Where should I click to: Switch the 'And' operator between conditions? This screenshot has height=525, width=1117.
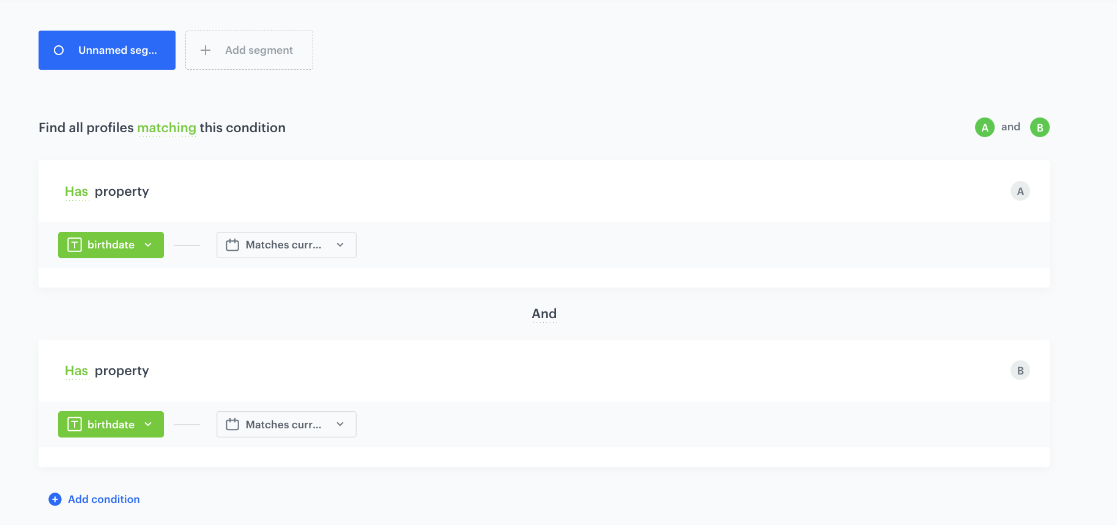point(544,314)
